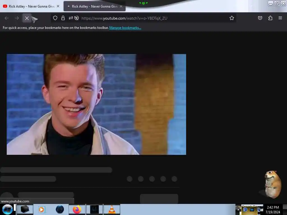Viewport: 287px width, 215px height.
Task: Open the Firefox application menu
Action: [280, 18]
